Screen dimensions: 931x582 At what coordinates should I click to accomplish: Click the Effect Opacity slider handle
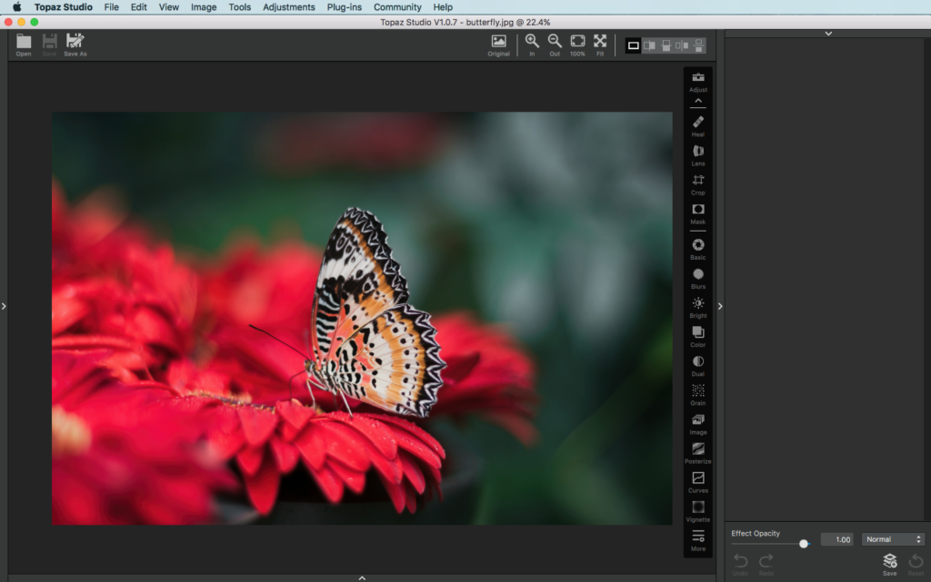(804, 544)
